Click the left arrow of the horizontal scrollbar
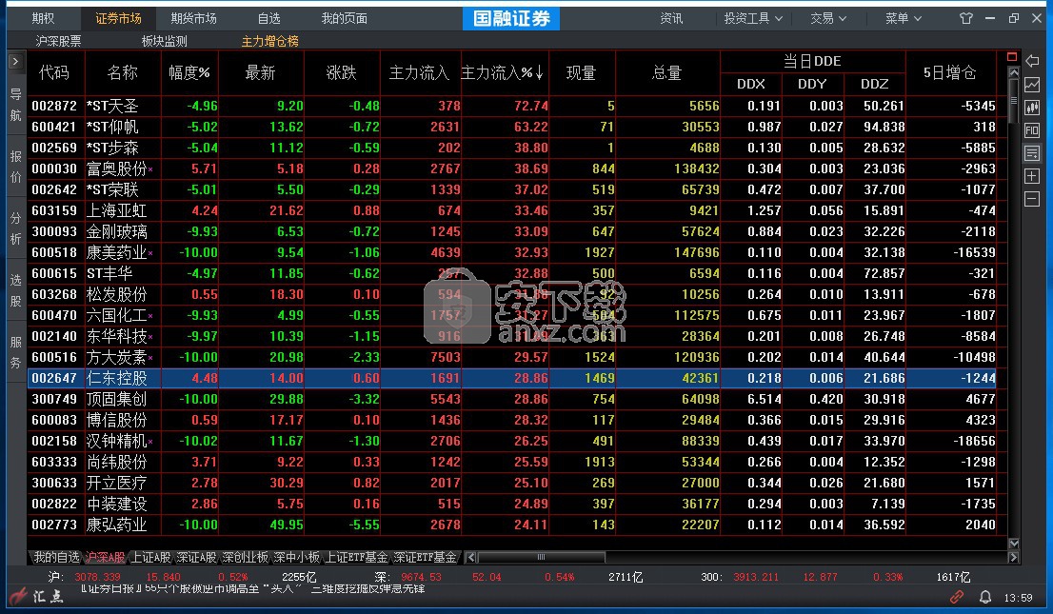 (470, 557)
